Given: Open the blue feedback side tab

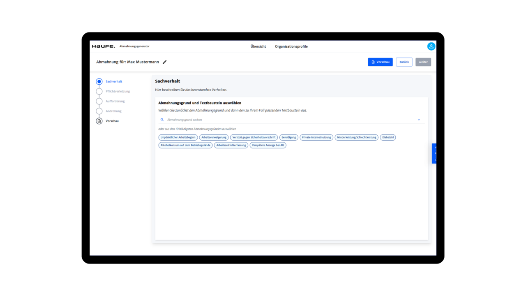Looking at the screenshot, I should (x=434, y=153).
